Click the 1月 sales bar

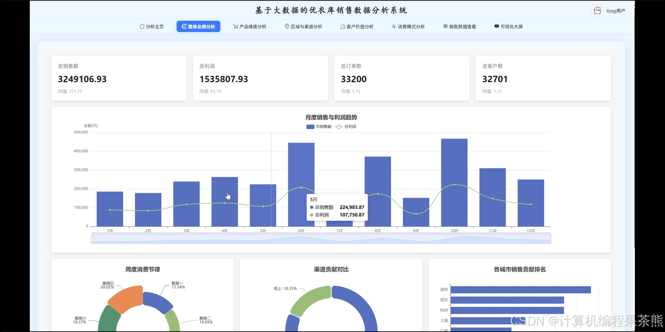point(110,209)
